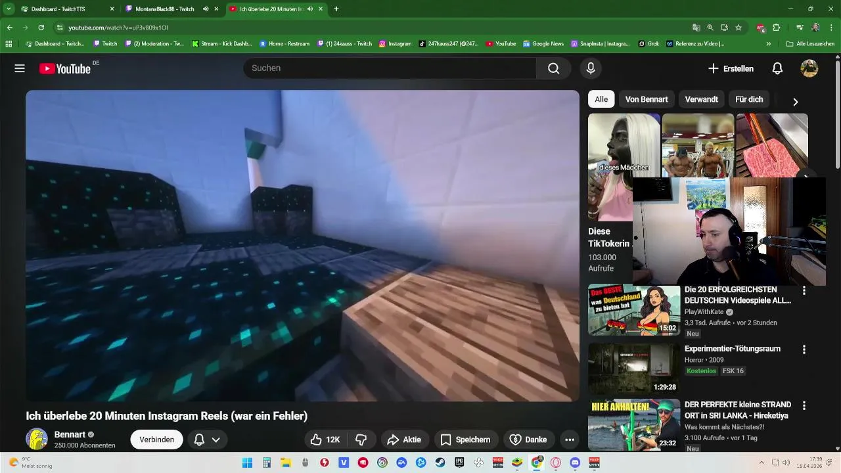
Task: Open the Chrome extensions puzzle icon
Action: 776,28
